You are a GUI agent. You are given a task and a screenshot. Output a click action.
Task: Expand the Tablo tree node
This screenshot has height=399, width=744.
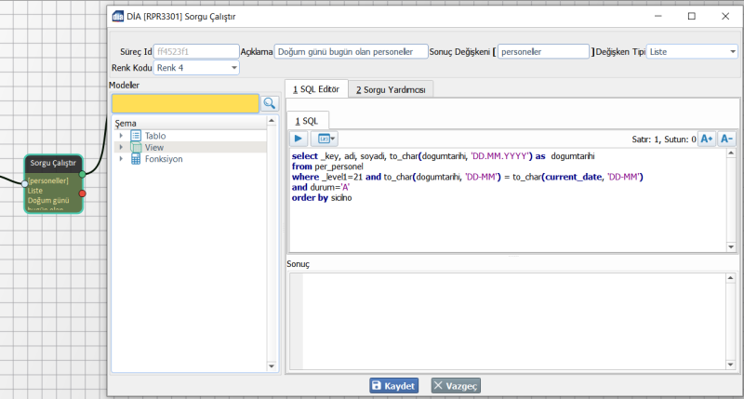(121, 136)
